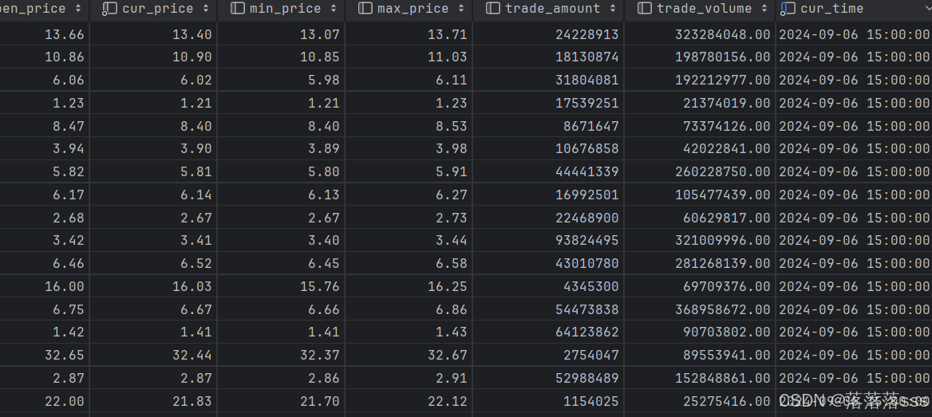Toggle sort arrows on cur_price column
The height and width of the screenshot is (417, 932).
coord(206,8)
